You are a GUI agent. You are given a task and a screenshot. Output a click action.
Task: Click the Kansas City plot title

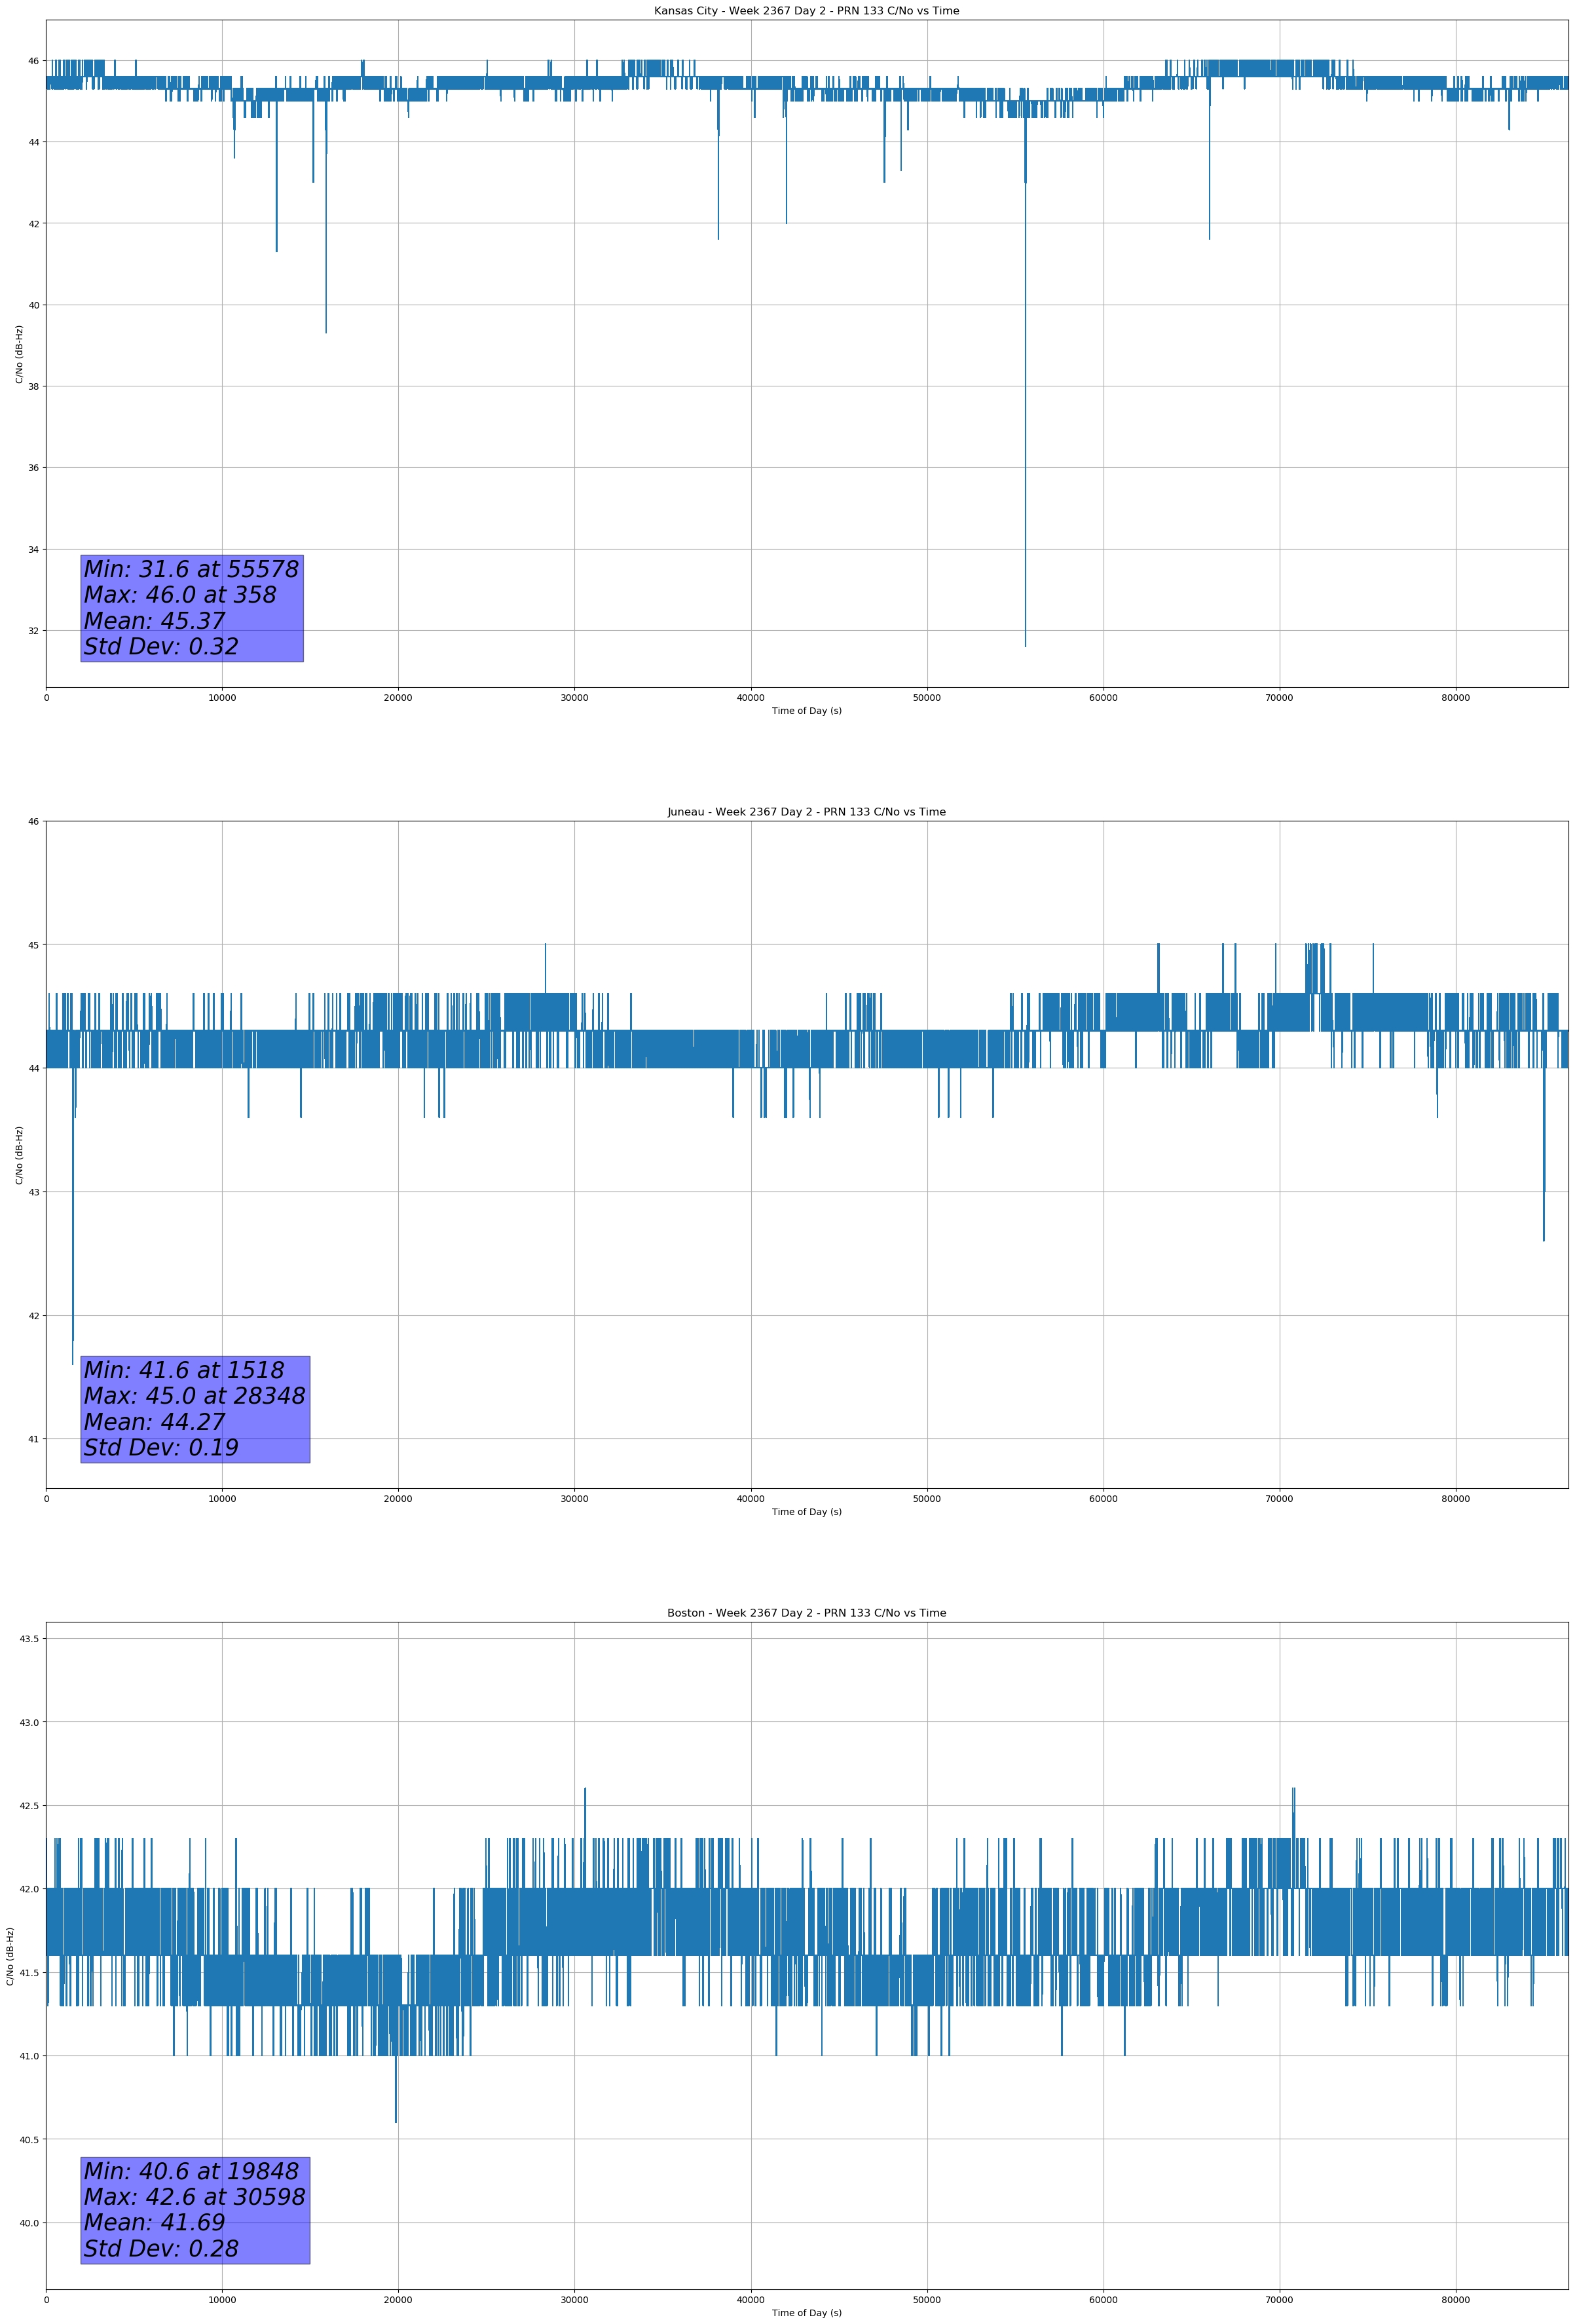pos(806,11)
